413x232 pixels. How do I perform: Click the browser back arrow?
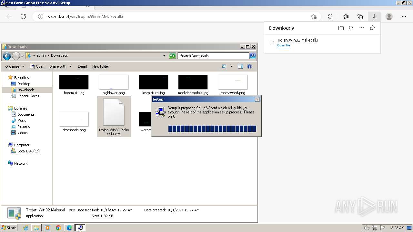9,16
